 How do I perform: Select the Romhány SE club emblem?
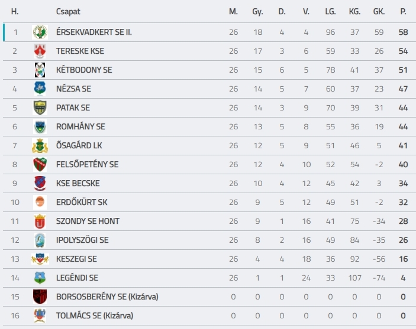pyautogui.click(x=40, y=126)
